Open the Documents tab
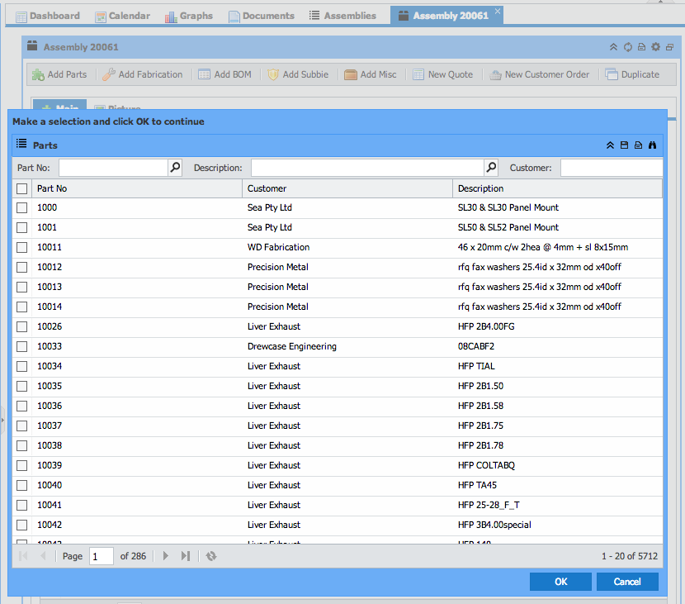 (262, 17)
